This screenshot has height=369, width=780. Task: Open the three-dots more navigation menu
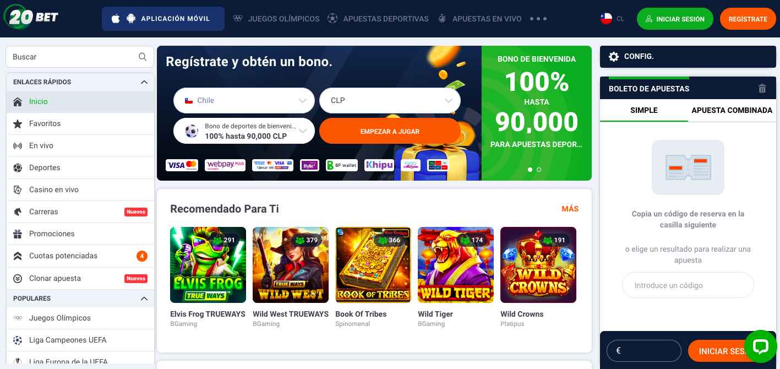point(538,19)
